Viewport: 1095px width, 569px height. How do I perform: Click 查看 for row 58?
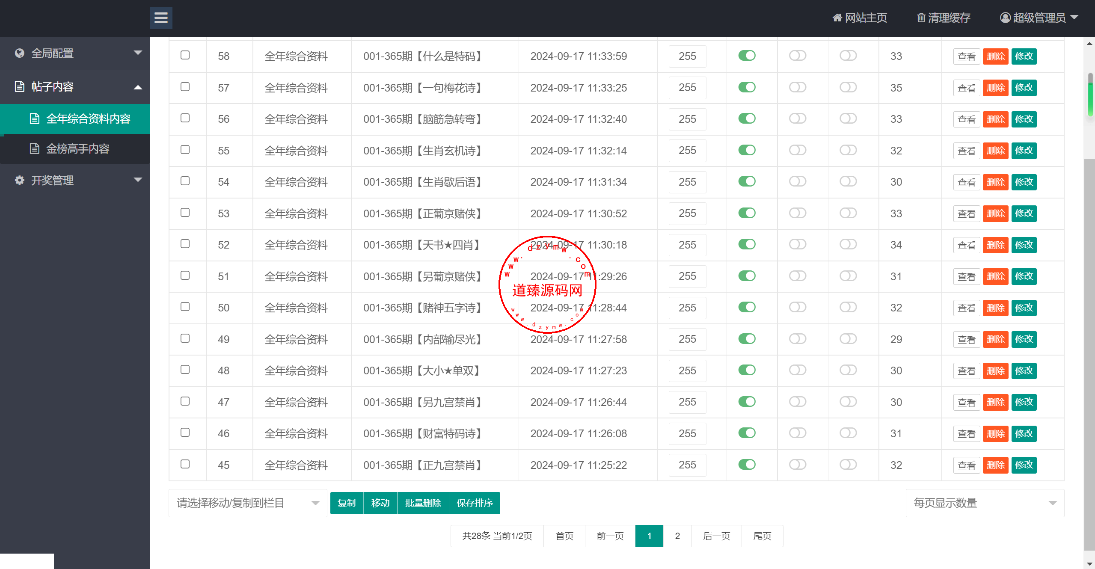point(967,56)
